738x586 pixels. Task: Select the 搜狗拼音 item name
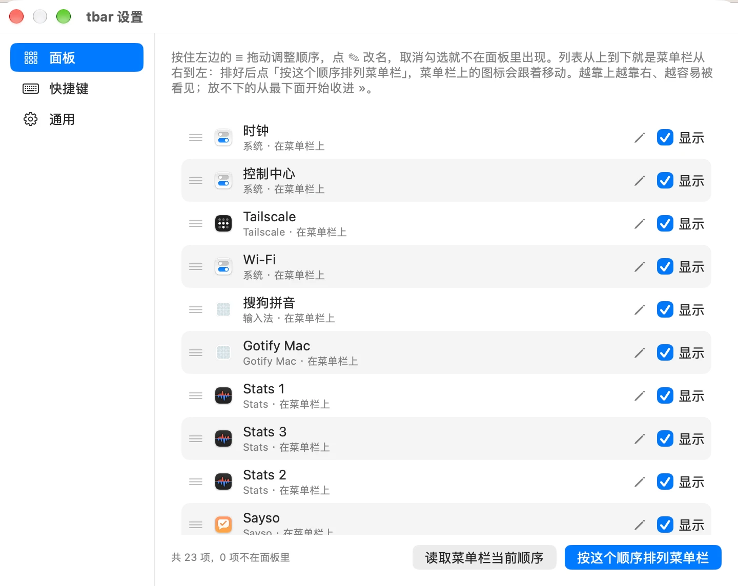(x=269, y=303)
